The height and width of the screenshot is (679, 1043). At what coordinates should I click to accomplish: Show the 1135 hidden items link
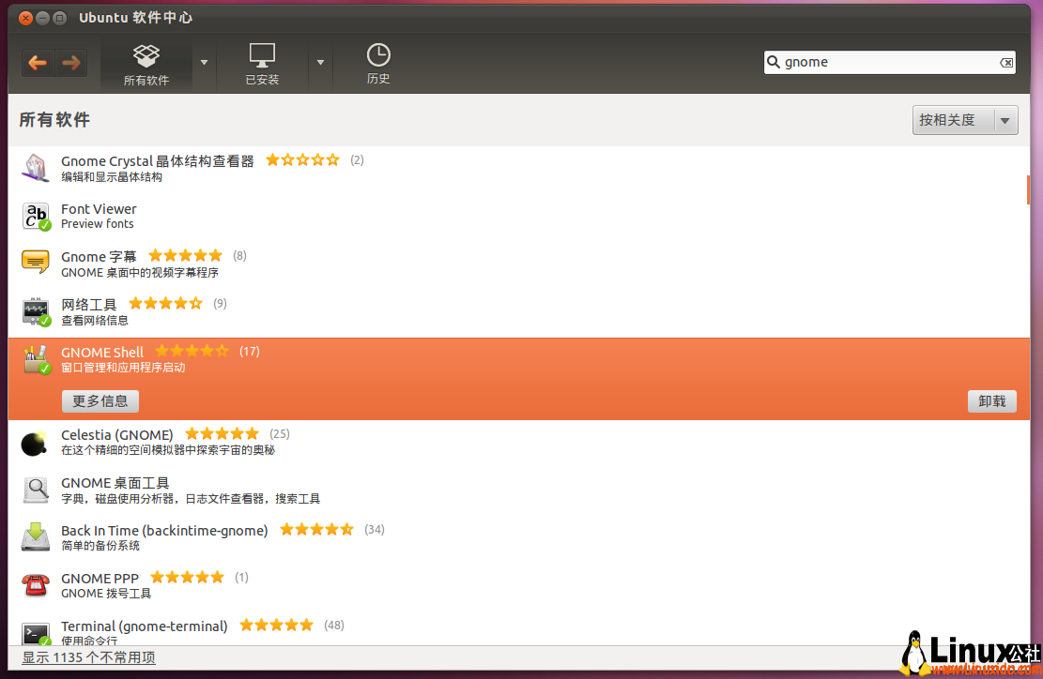(x=87, y=657)
